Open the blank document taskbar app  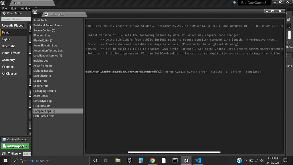click(x=164, y=160)
